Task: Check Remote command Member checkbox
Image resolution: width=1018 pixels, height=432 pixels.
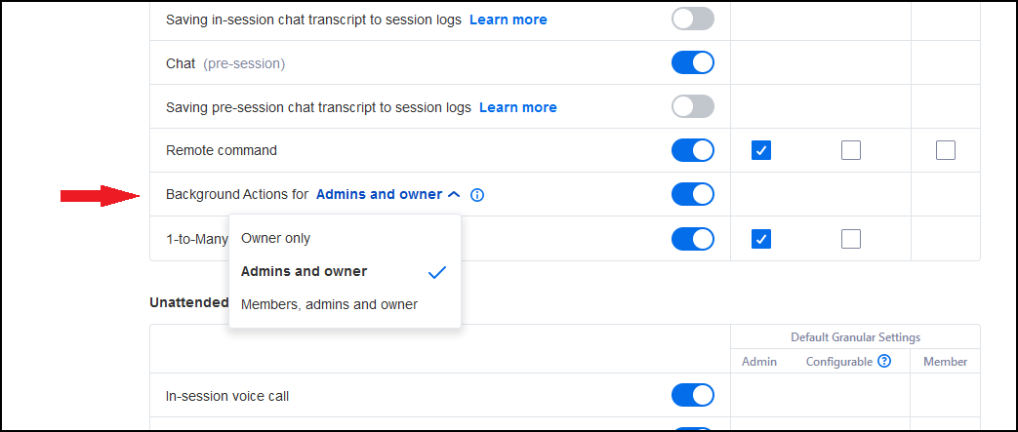Action: tap(946, 150)
